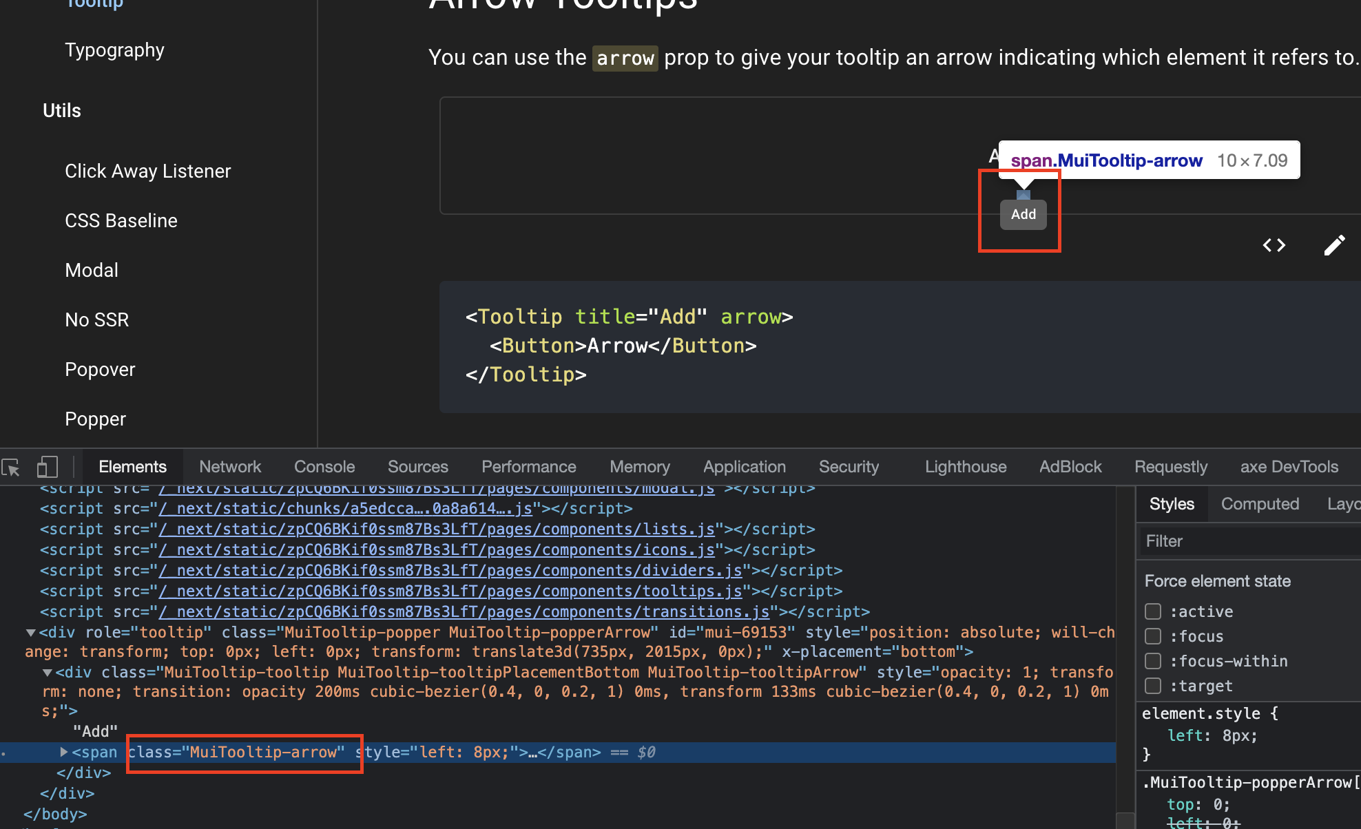Click the styles Filter input field
1361x829 pixels.
click(x=1247, y=541)
